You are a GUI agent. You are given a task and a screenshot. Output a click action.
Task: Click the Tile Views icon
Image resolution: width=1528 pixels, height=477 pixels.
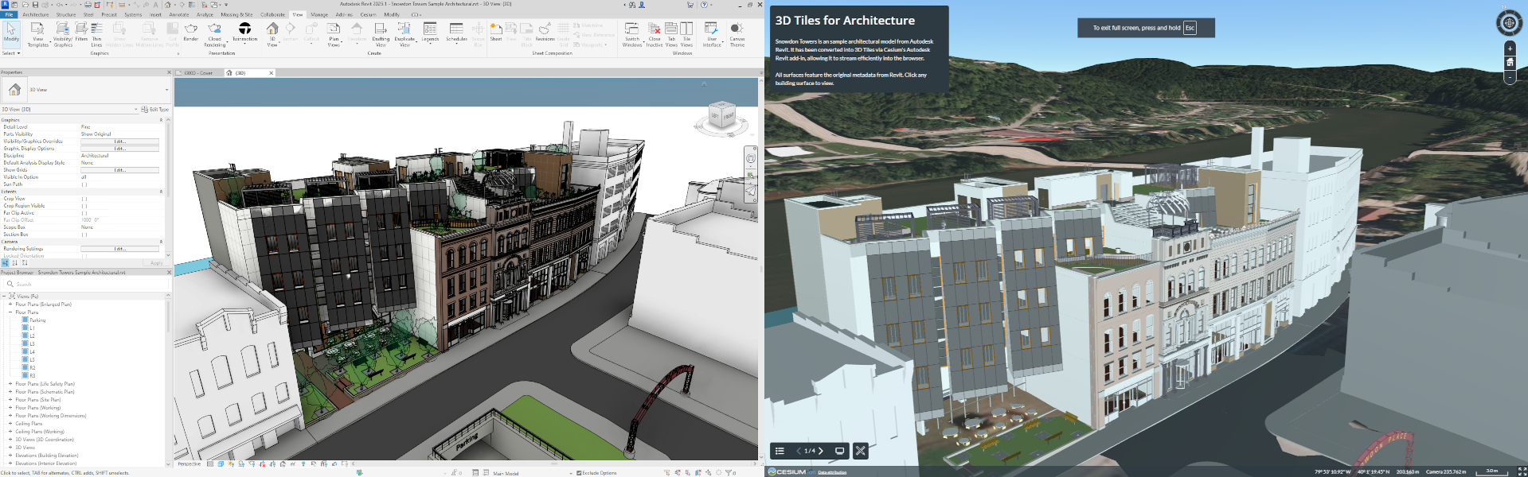[686, 29]
